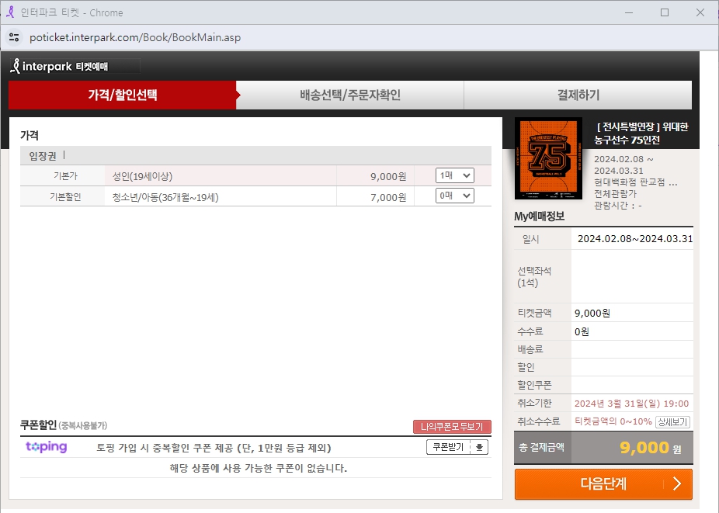This screenshot has width=719, height=513.
Task: Click the 수수료 value 0원
Action: point(582,331)
